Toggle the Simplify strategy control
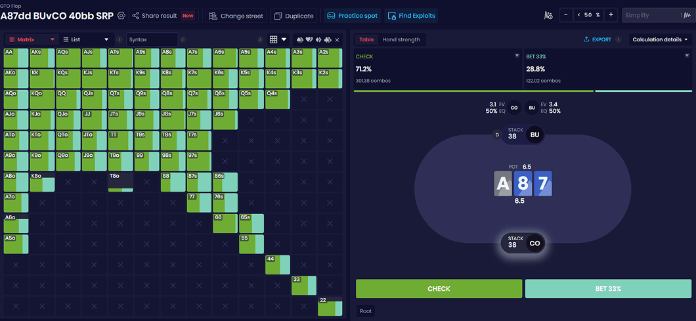Screen dimensions: 696x321 pyautogui.click(x=657, y=15)
